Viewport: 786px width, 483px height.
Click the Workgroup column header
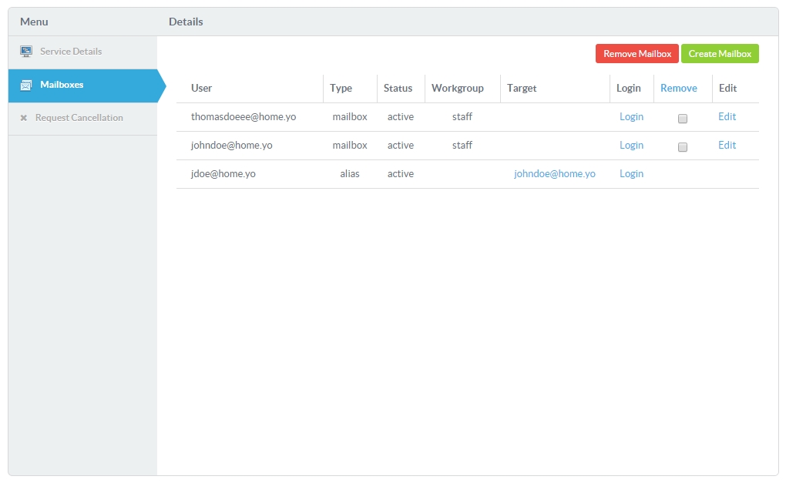[458, 89]
